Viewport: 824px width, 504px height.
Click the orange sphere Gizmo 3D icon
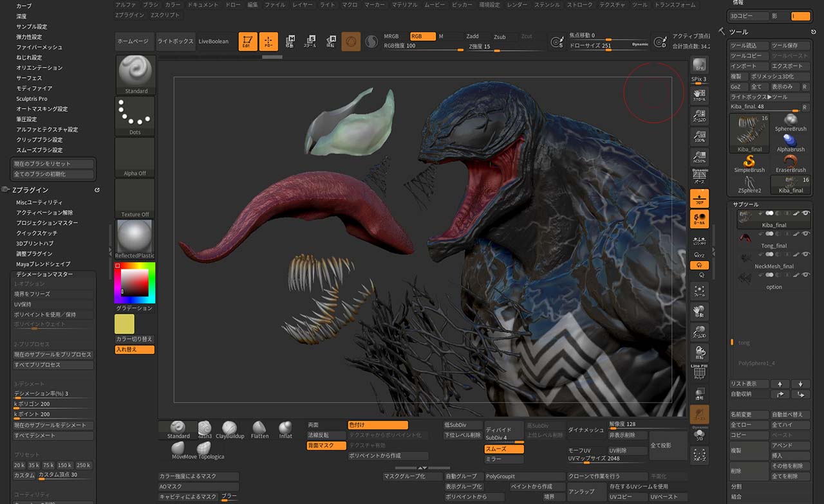tap(351, 42)
